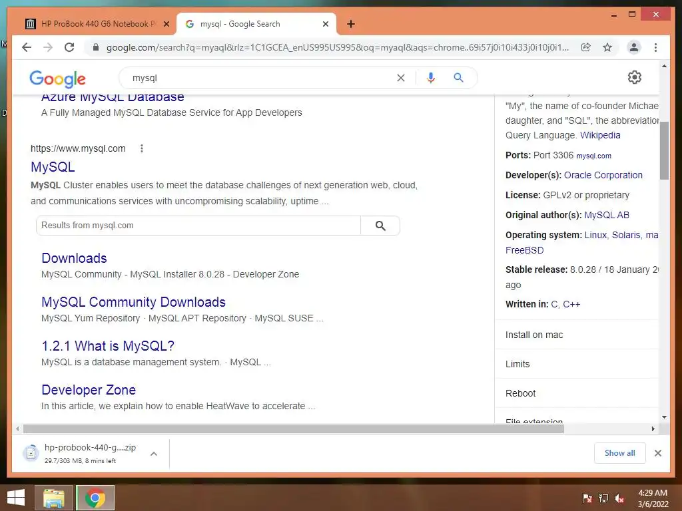682x511 pixels.
Task: Open the MySQL result title link
Action: (x=53, y=167)
